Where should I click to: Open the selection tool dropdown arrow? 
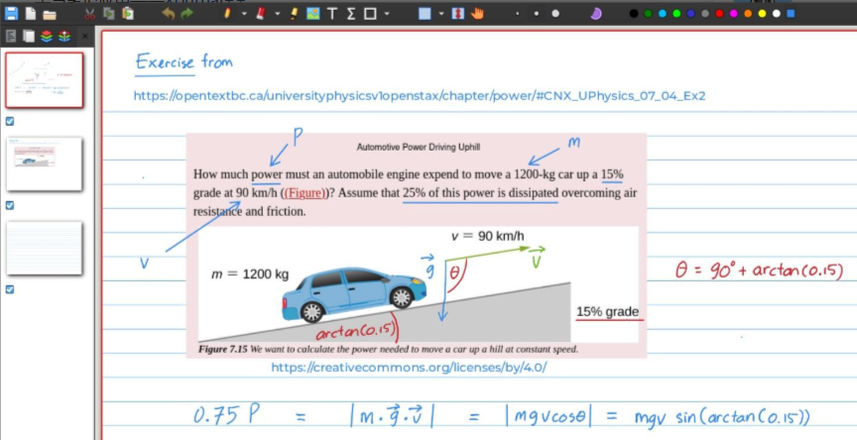pos(441,14)
